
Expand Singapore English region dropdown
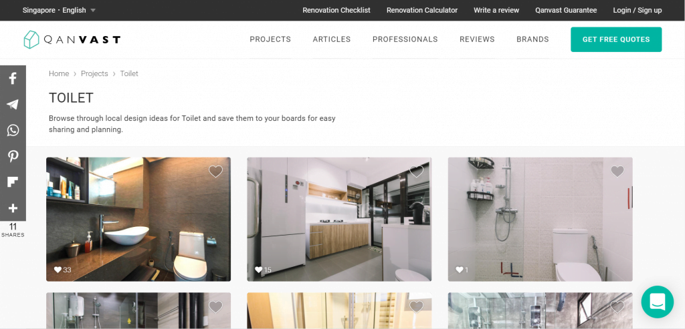[x=59, y=10]
